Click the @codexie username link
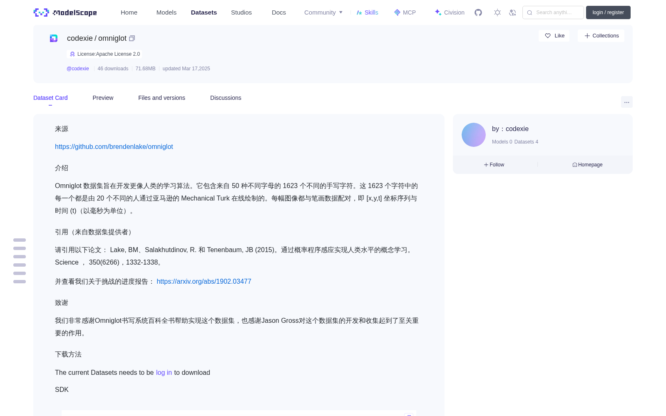 pos(78,69)
